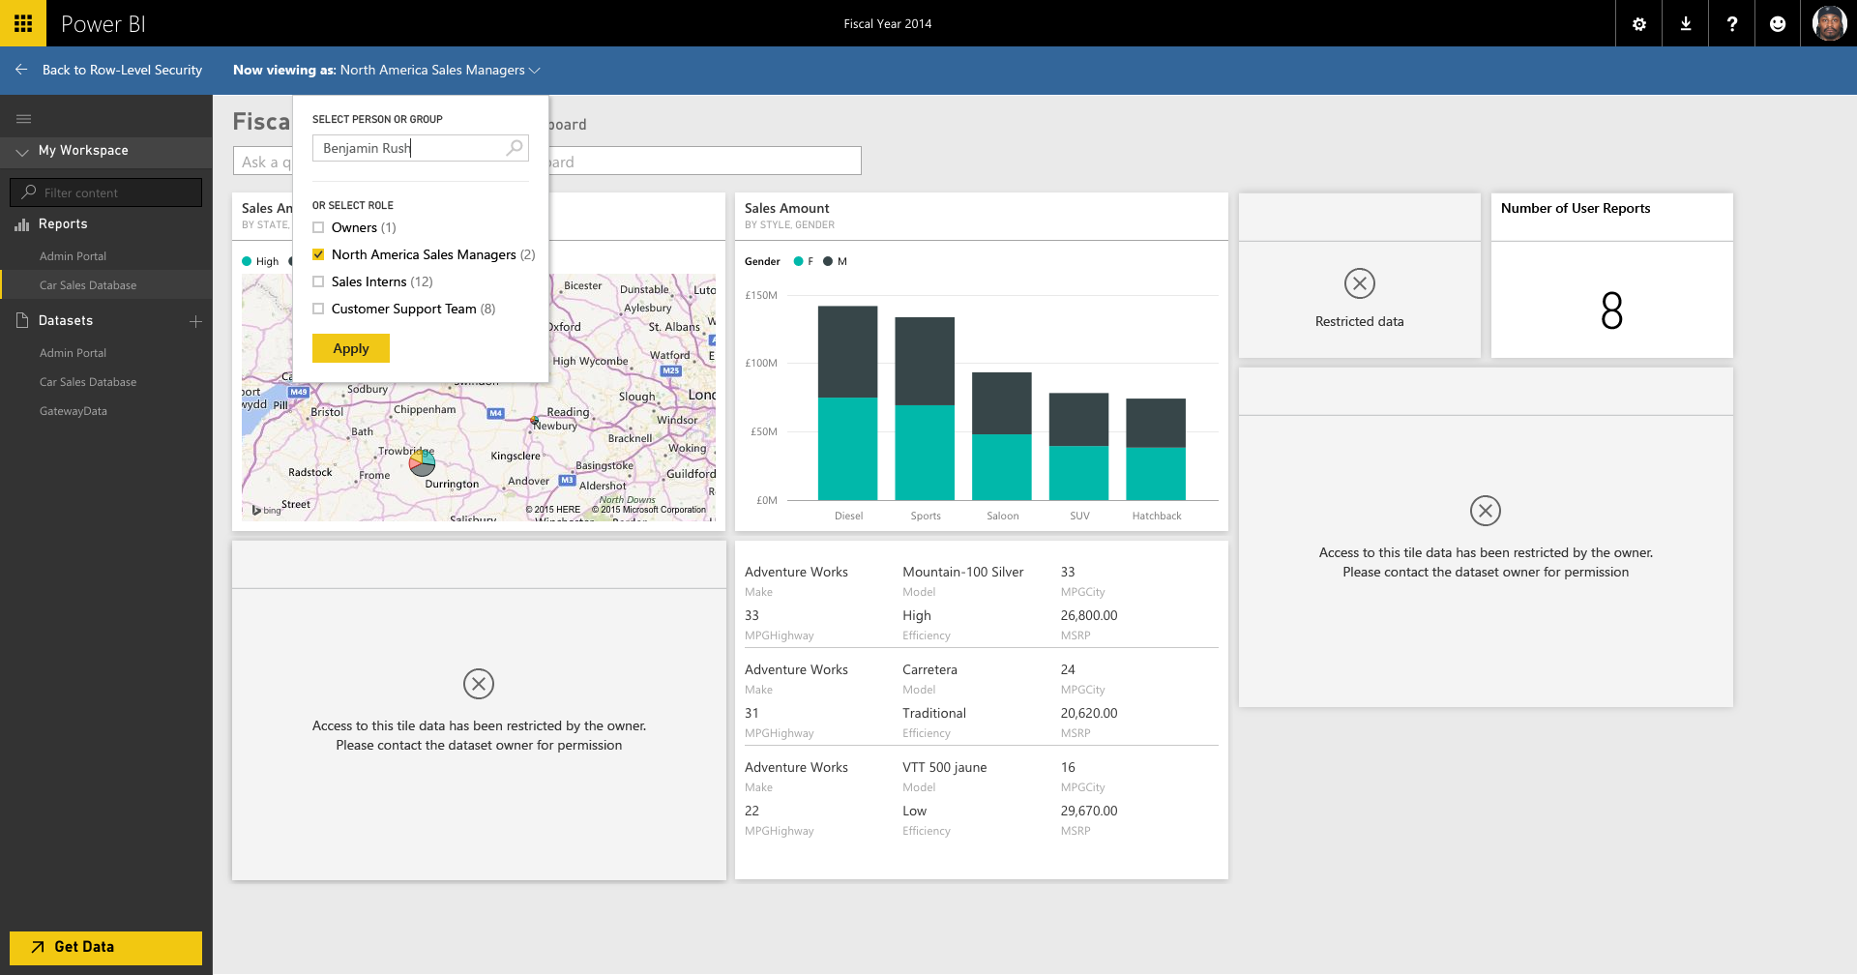Check the Sales Interns role checkbox
The height and width of the screenshot is (975, 1857).
[x=318, y=282]
